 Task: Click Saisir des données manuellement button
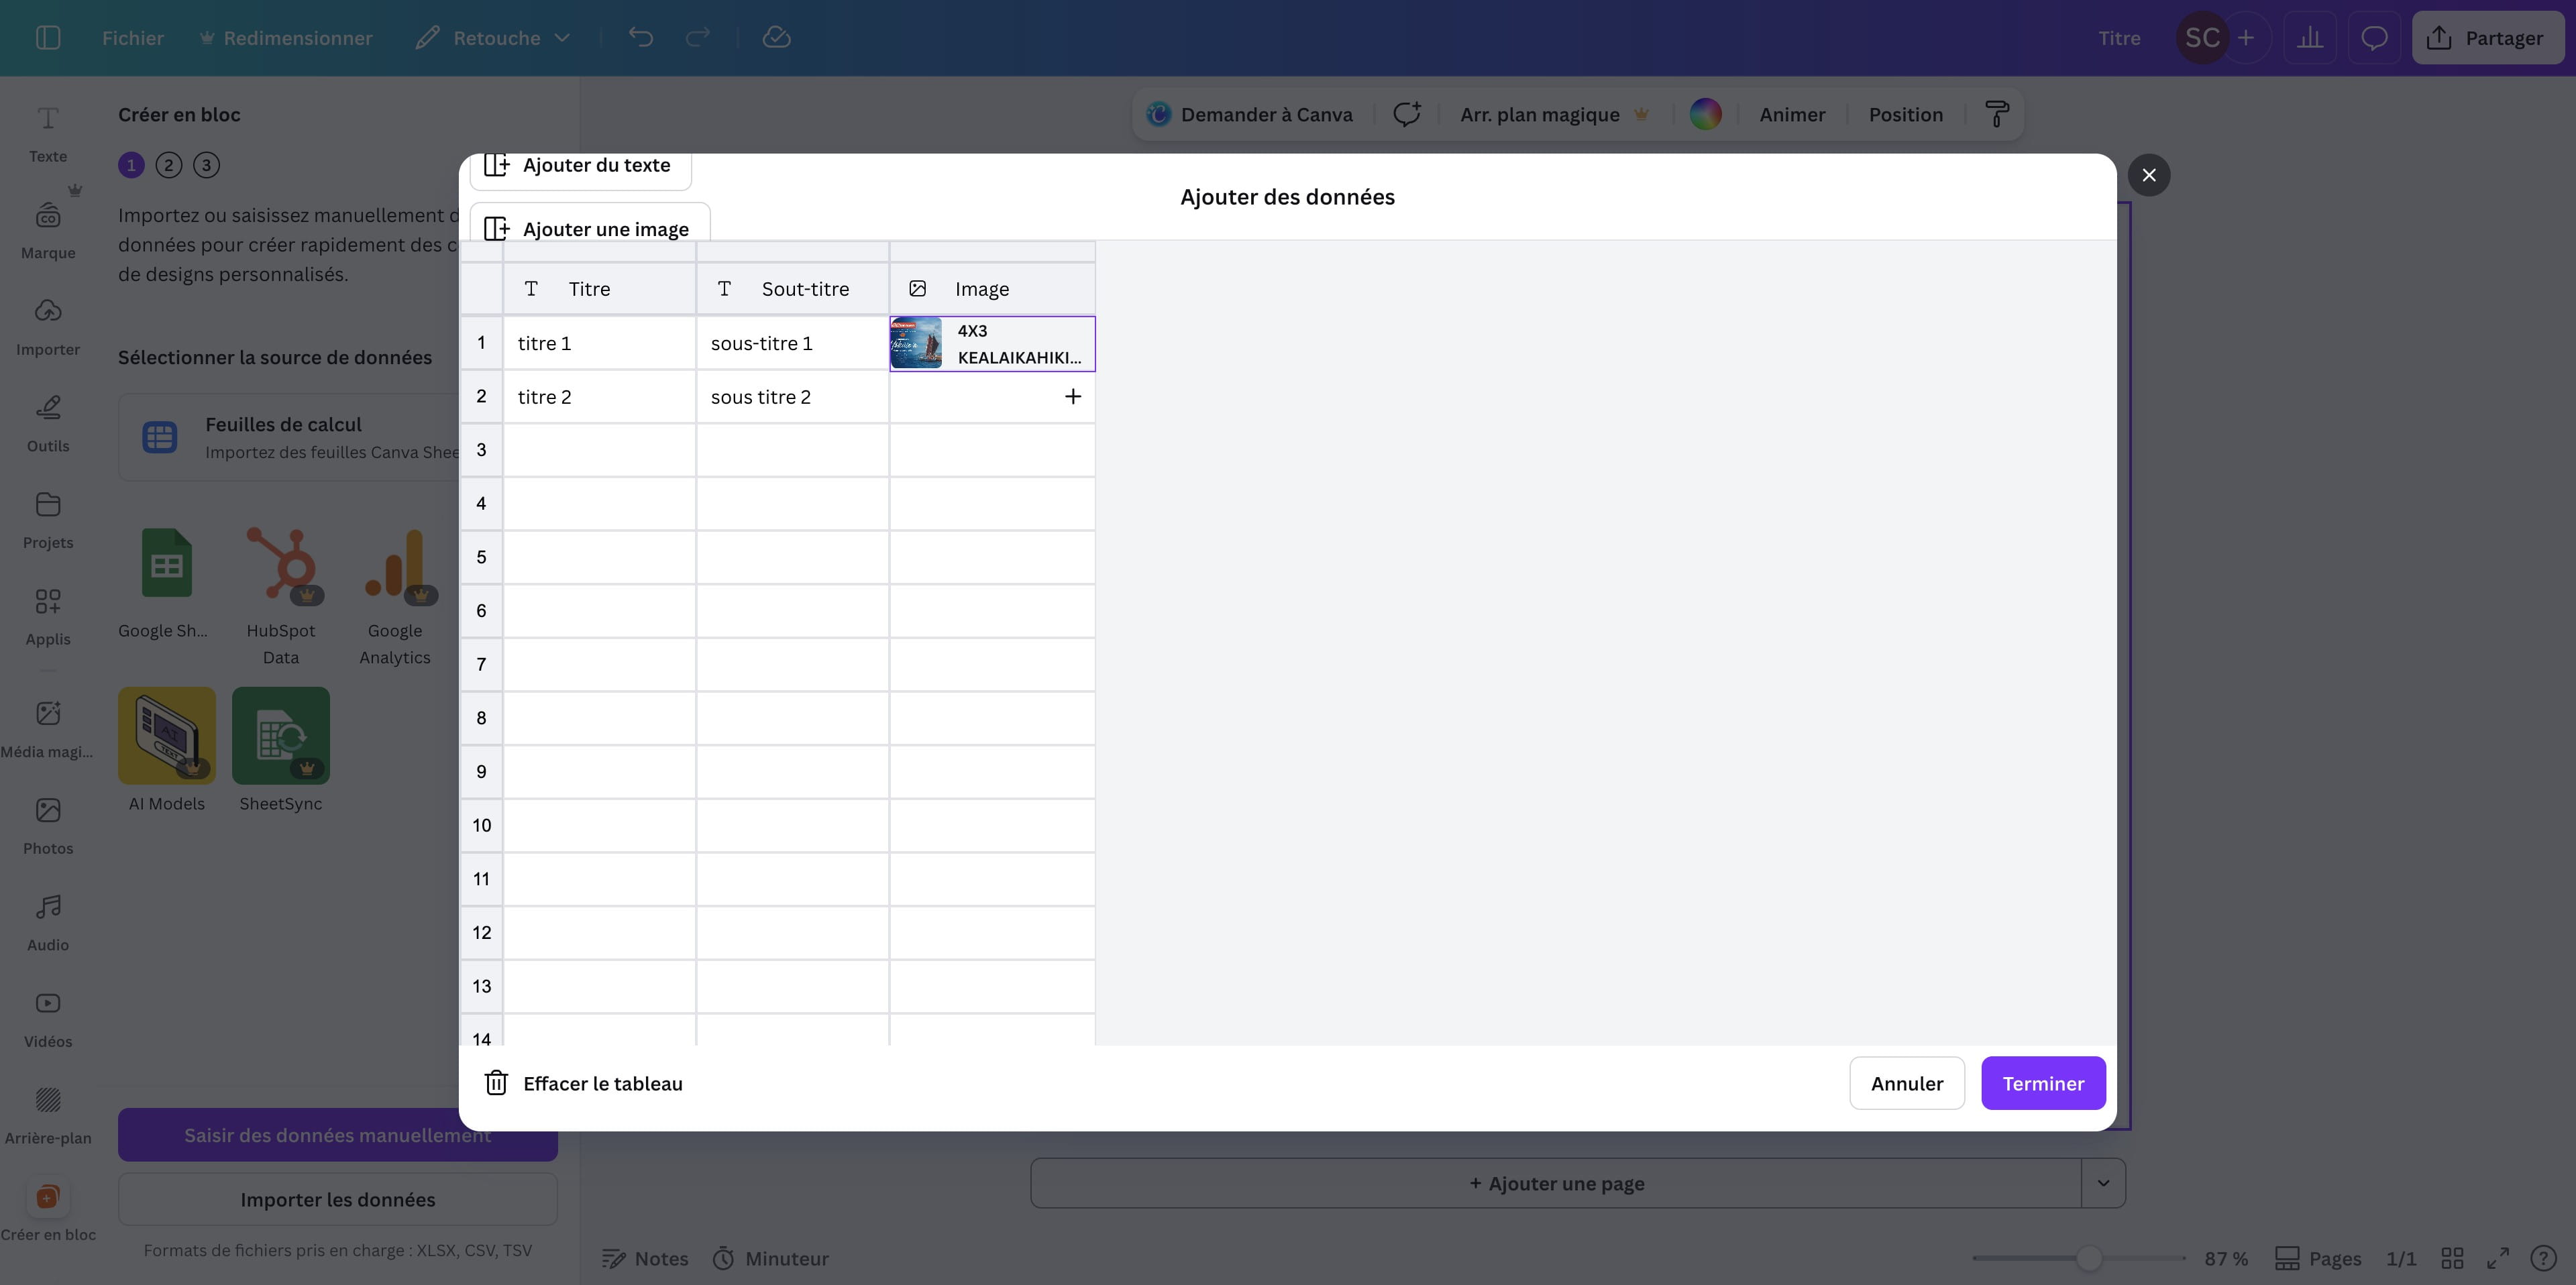pyautogui.click(x=338, y=1135)
